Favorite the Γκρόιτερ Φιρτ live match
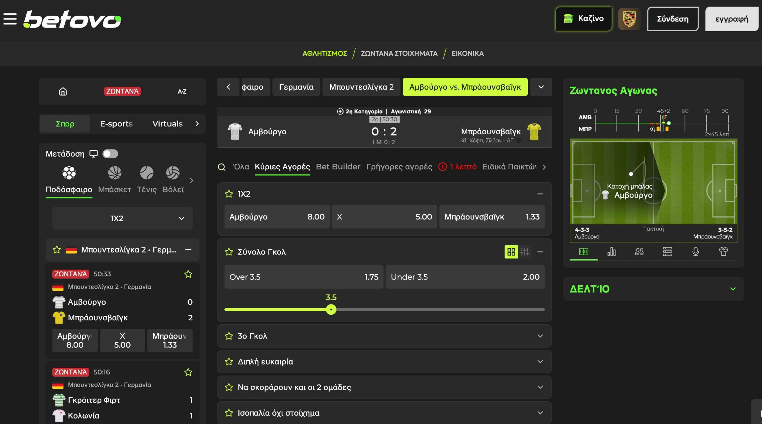 click(x=188, y=372)
